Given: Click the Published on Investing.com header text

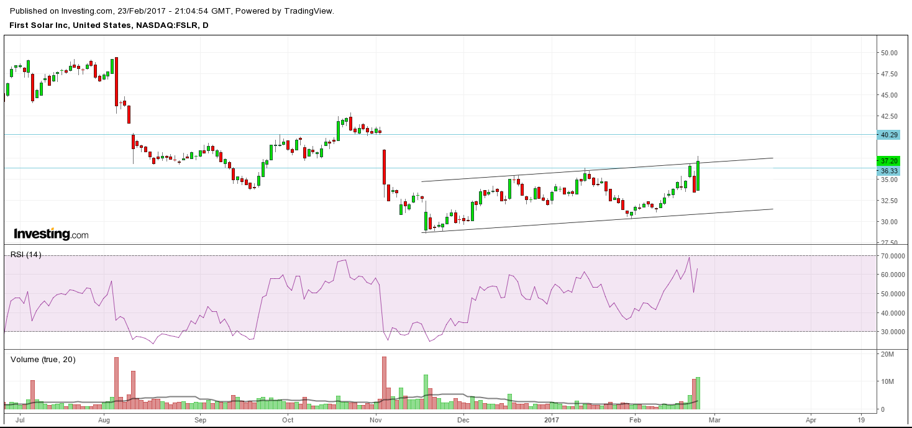Looking at the screenshot, I should point(172,11).
